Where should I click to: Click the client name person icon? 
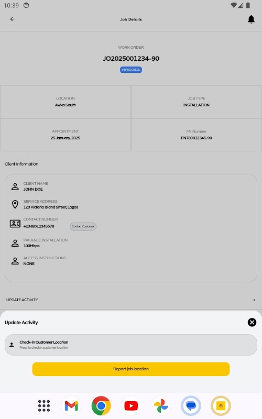[15, 186]
